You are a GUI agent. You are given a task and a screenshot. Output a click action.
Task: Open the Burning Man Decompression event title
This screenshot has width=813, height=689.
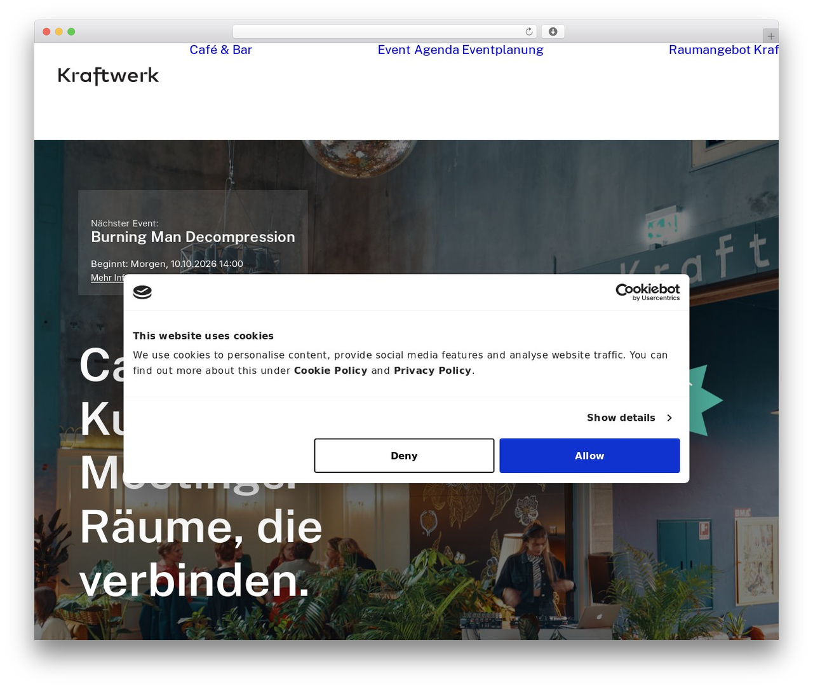tap(193, 237)
